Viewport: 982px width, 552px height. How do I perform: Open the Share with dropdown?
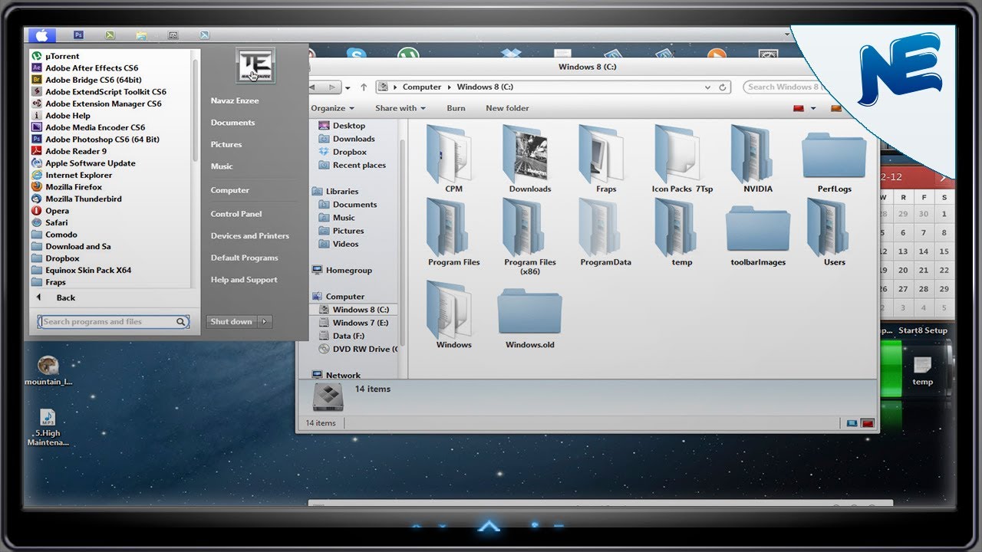click(x=400, y=108)
